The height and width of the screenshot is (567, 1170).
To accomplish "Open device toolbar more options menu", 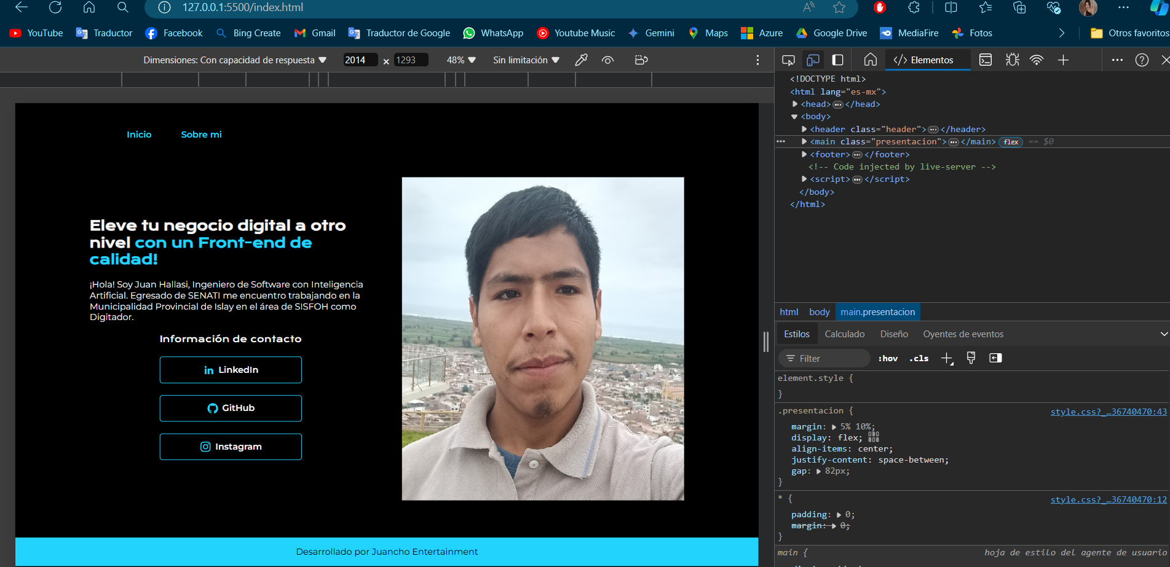I will [757, 60].
